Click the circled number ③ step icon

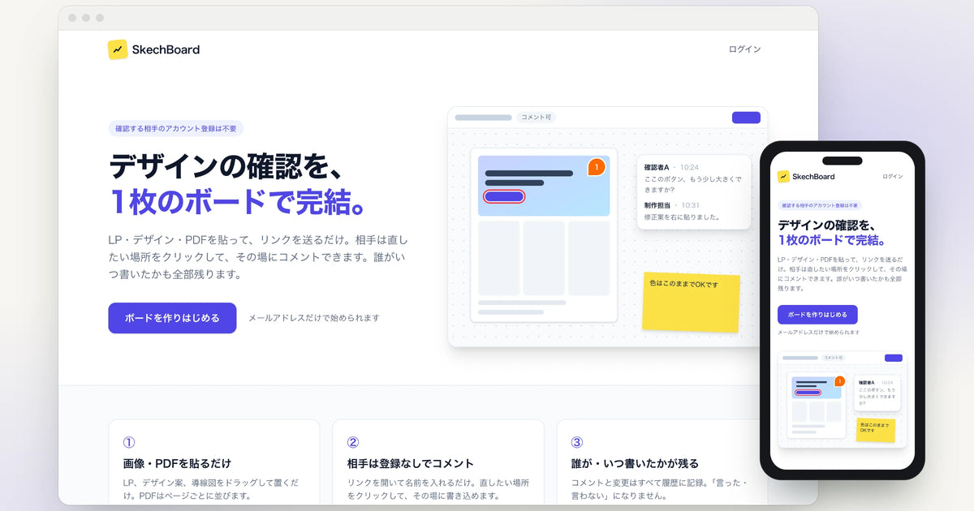[577, 442]
